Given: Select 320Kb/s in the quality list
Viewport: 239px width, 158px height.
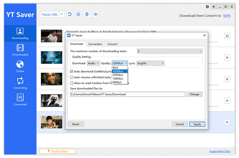Looking at the screenshot, I should (x=119, y=71).
